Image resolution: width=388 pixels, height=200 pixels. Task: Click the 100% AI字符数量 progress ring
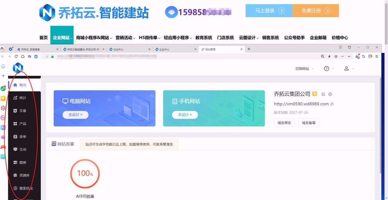85,174
